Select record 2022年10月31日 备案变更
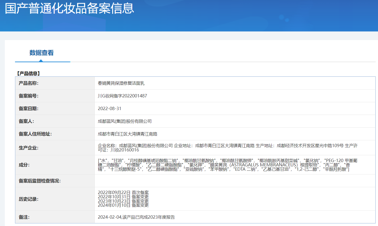The width and height of the screenshot is (378, 226). point(123,197)
